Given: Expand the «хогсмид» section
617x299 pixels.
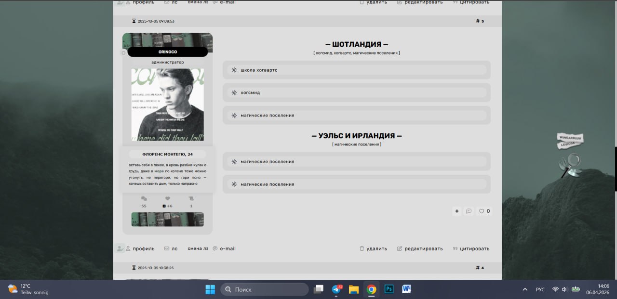Looking at the screenshot, I should click(356, 92).
